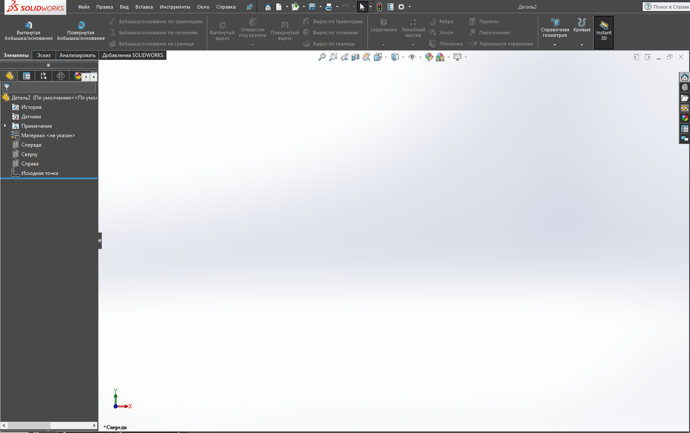Click Dynamic Annotation Views icon
The image size is (690, 433).
366,57
